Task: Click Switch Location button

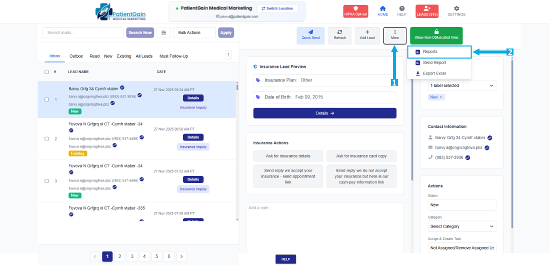Action: click(x=277, y=8)
